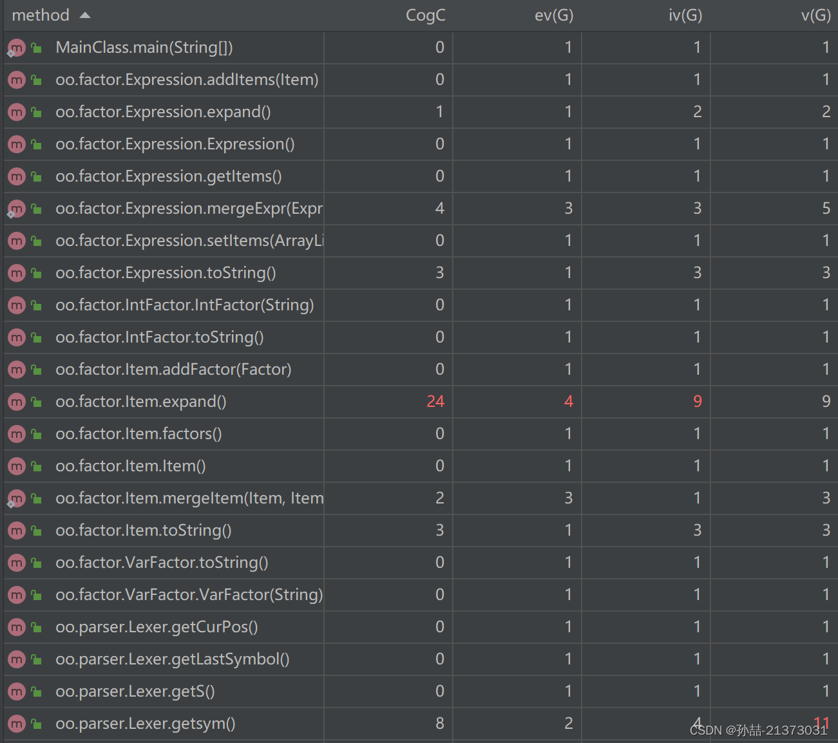
Task: Click method icon beside Item.mergeItem row
Action: click(17, 498)
